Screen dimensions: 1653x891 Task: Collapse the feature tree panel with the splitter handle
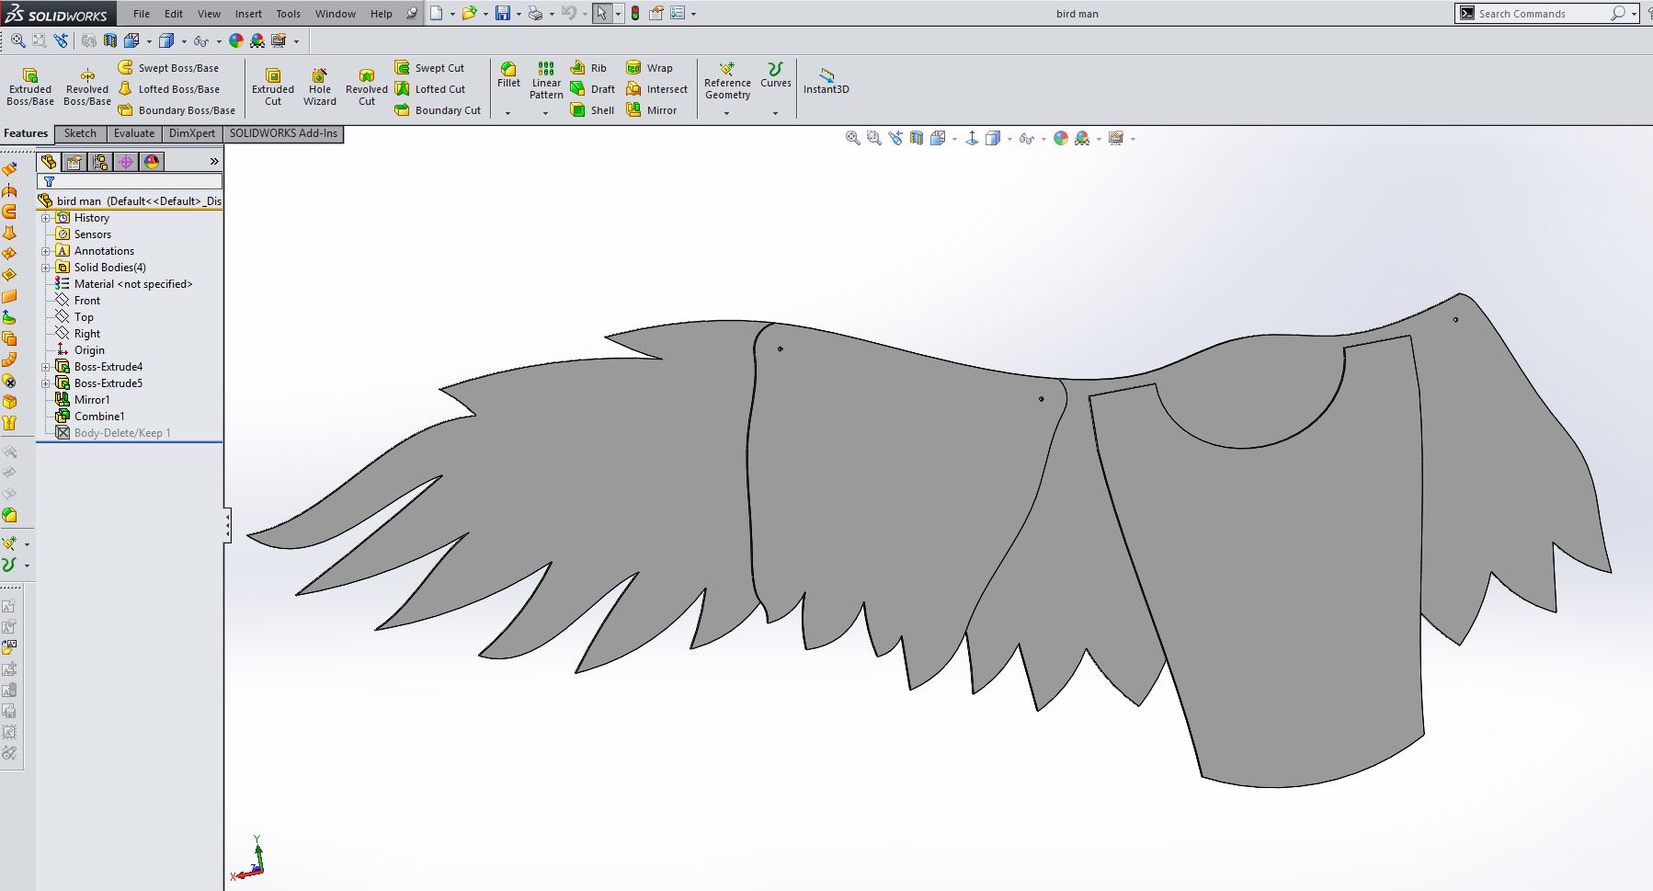pyautogui.click(x=227, y=526)
